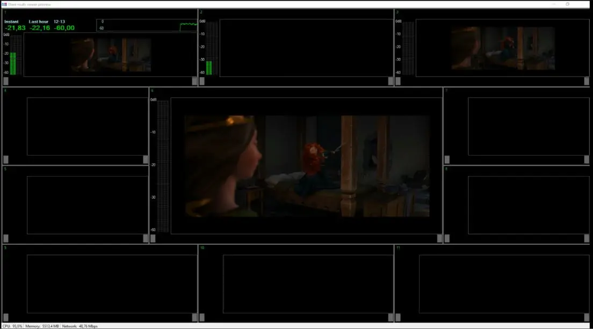Click the bottom-left gray square in panel 9

6,317
